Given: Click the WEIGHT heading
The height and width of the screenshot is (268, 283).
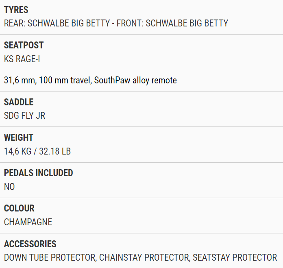Looking at the screenshot, I should (18, 137).
